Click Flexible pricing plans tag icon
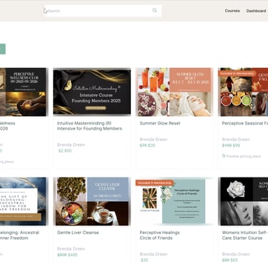This screenshot has width=268, height=262. [224, 156]
